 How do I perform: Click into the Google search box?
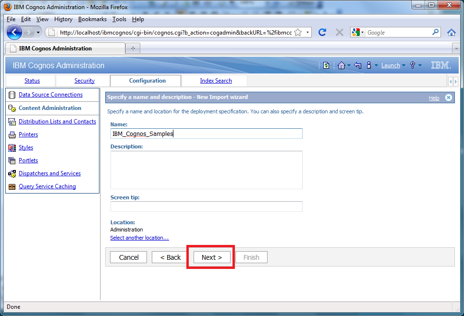398,32
